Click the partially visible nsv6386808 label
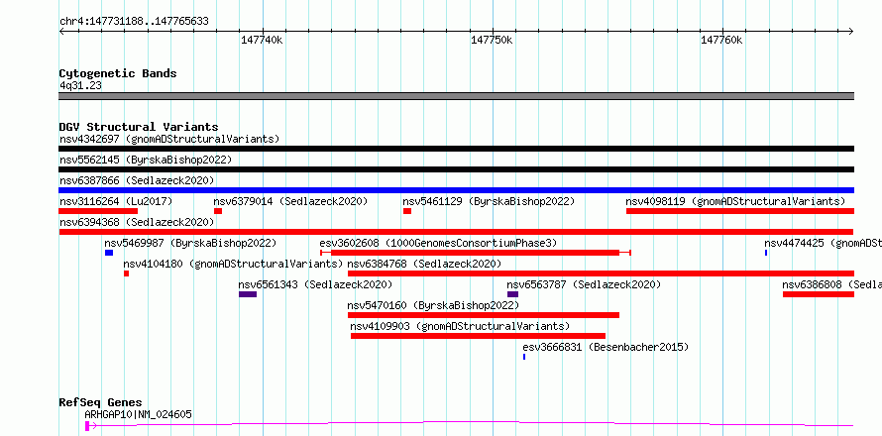The width and height of the screenshot is (882, 436). pos(831,284)
